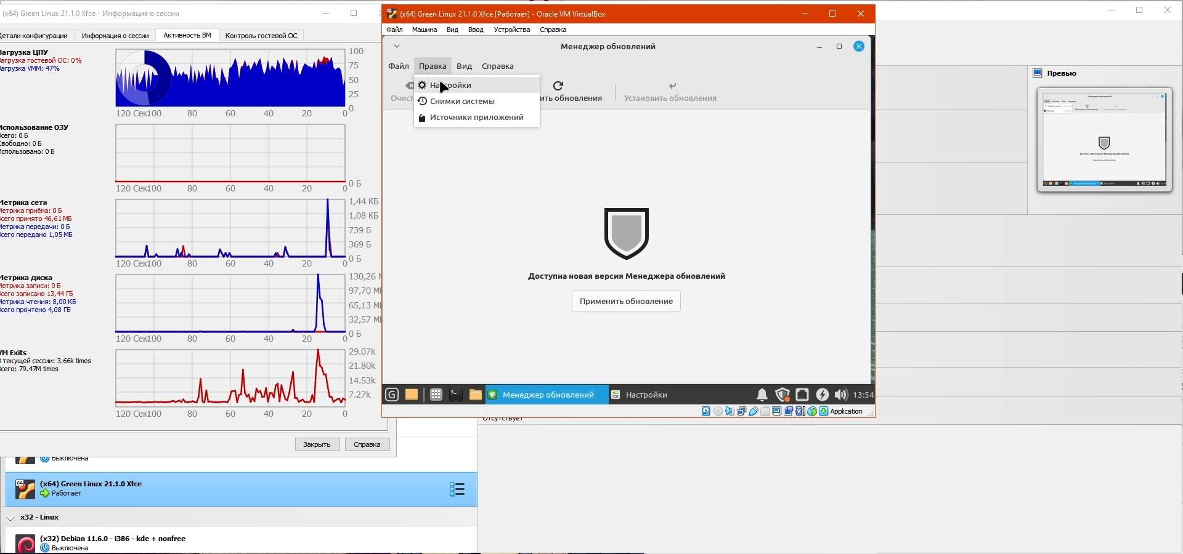Open the file manager folder icon in guest panel
Viewport: 1183px width, 554px height.
point(476,395)
